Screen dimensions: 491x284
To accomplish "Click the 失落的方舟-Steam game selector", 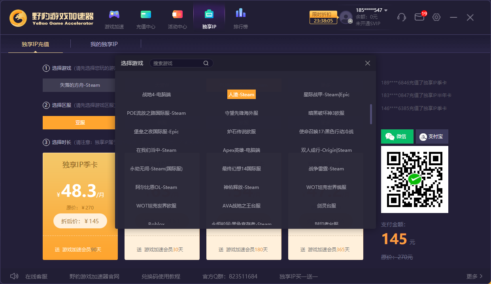I will [x=80, y=85].
